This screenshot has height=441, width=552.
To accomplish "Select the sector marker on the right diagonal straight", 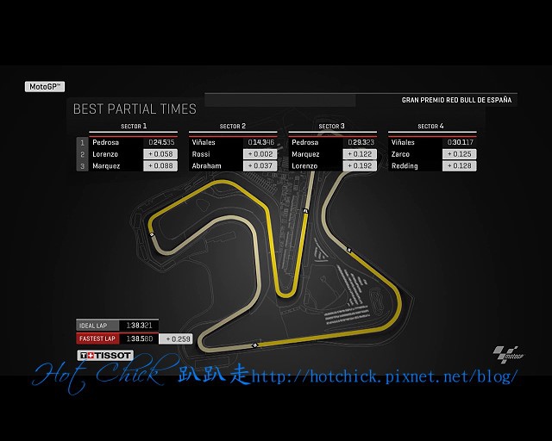I will [x=348, y=250].
